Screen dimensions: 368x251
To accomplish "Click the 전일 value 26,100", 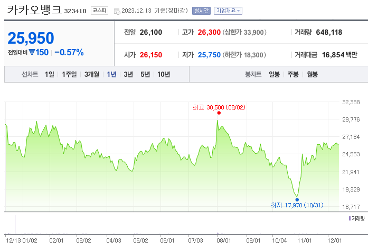I will pos(151,32).
